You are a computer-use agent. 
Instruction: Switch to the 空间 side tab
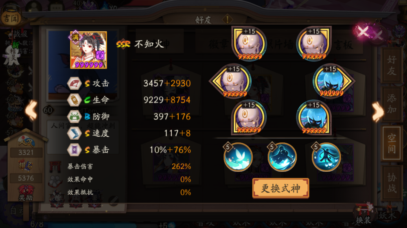(x=392, y=143)
